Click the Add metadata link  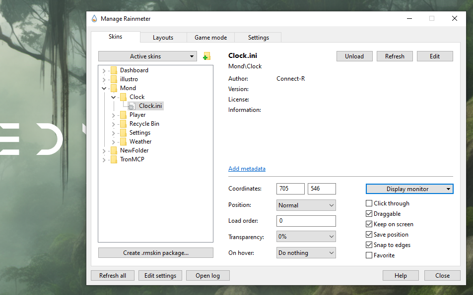tap(247, 169)
